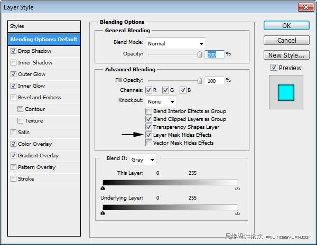
Task: Click This Layer white point slider
Action: (237, 188)
